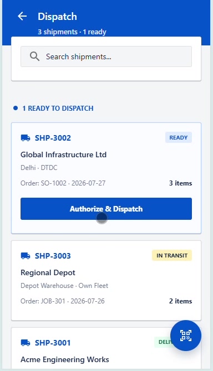Open shipment SHP-3003 link
This screenshot has width=213, height=371.
point(53,256)
